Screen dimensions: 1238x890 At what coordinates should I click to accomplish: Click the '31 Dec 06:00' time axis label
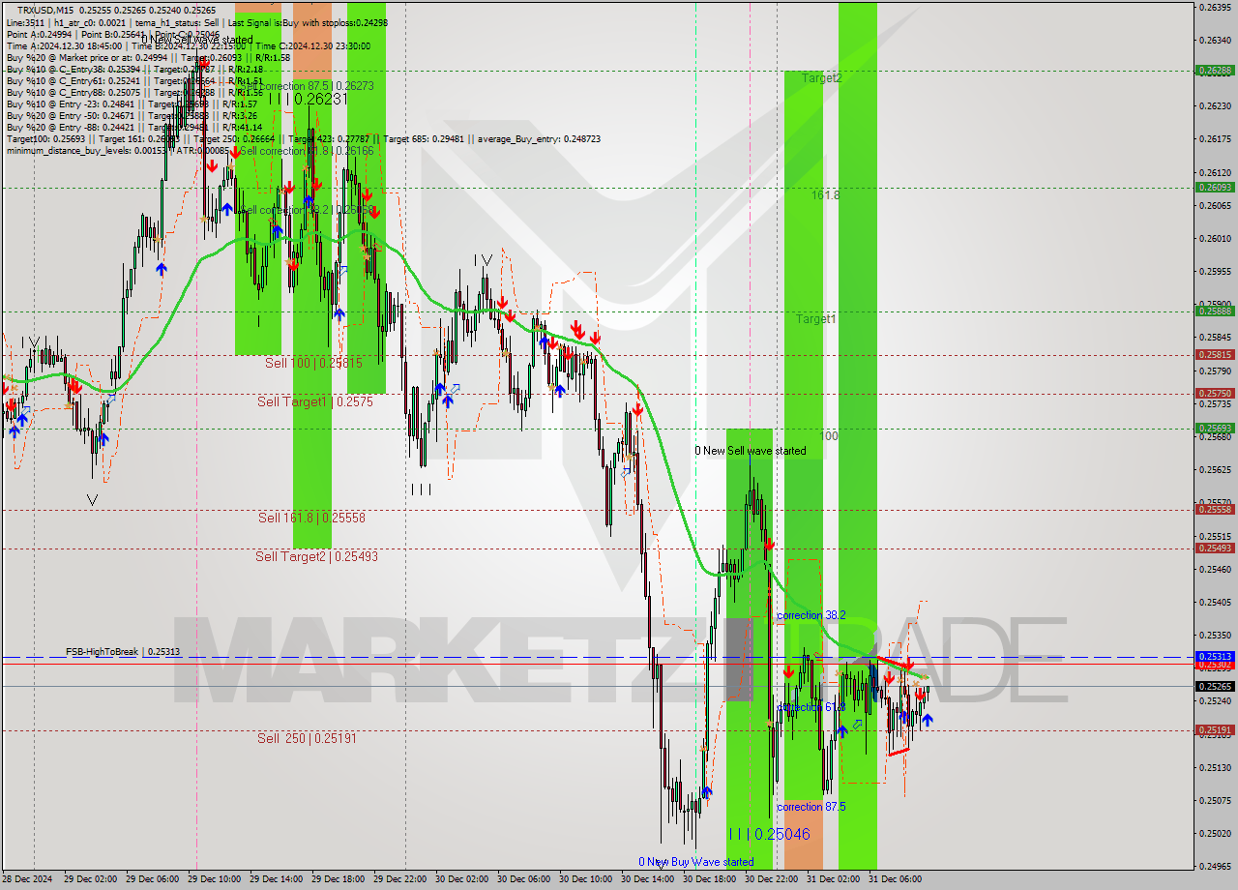point(894,879)
